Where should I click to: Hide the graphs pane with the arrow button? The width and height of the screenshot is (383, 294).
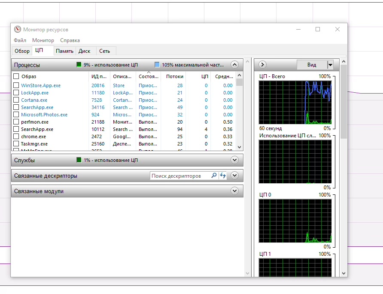[262, 65]
